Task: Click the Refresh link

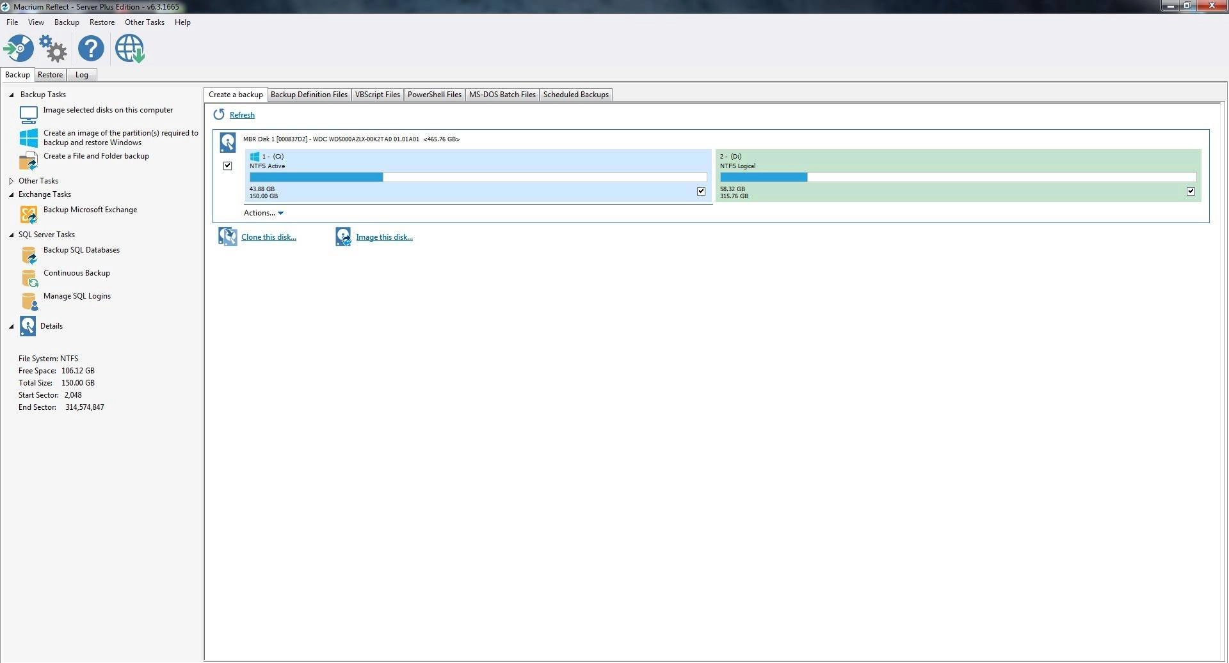Action: pyautogui.click(x=242, y=115)
